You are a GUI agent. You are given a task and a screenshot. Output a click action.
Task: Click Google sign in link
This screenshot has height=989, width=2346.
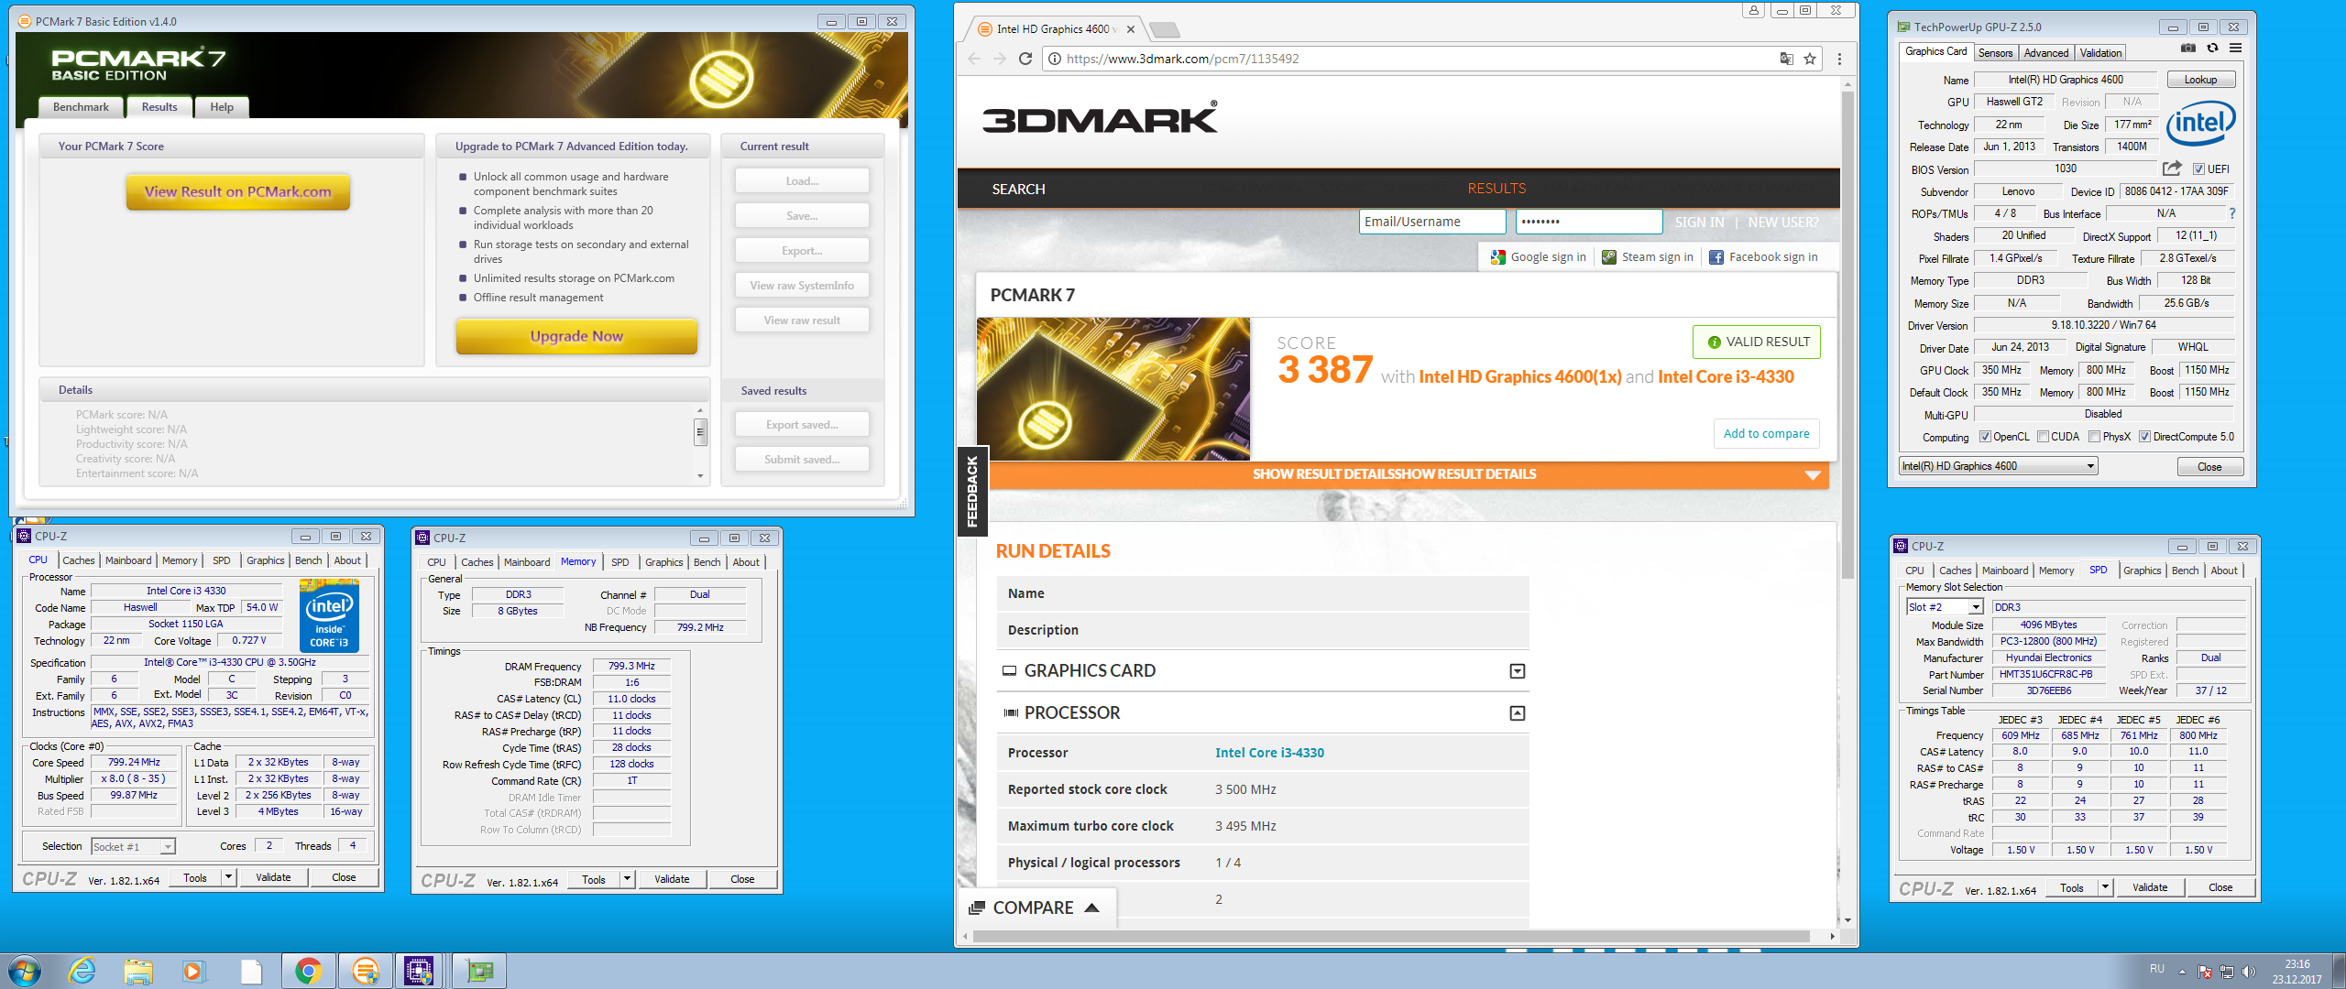(1539, 257)
